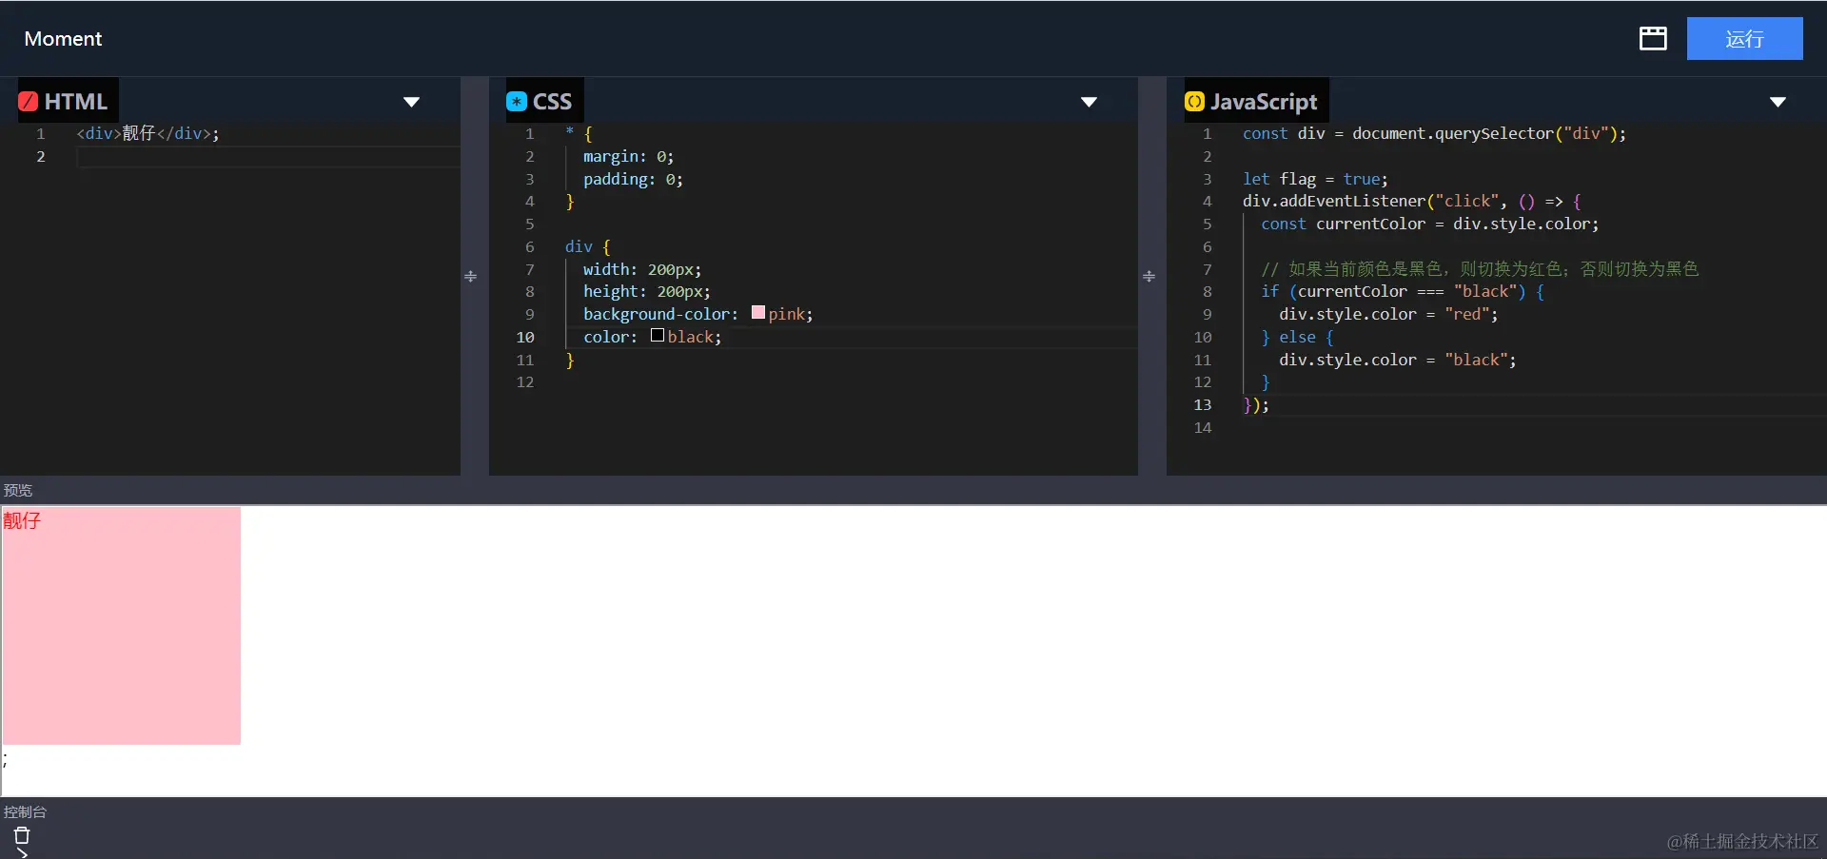Click the Moment app title
The height and width of the screenshot is (859, 1827).
click(63, 39)
